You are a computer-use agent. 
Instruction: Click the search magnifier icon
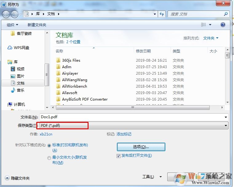[226, 14]
